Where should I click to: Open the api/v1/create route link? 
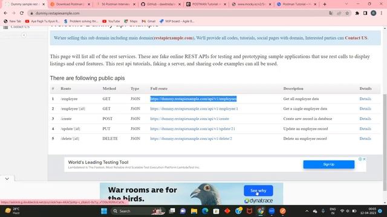[189, 119]
